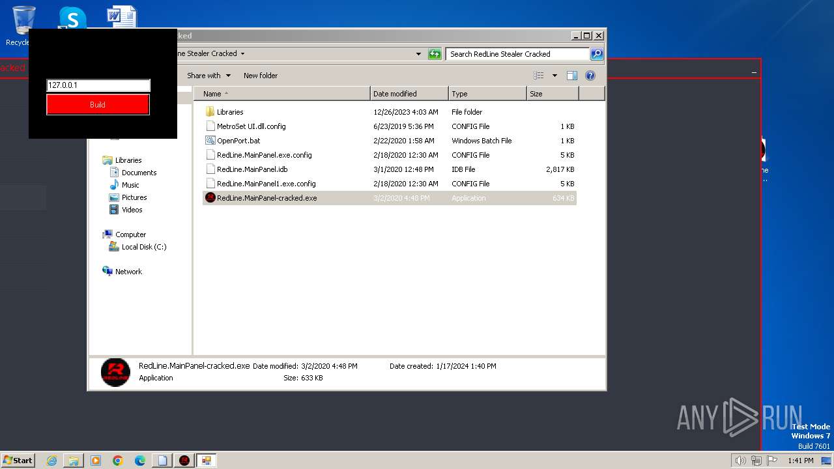
Task: Click RedLine logo in details pane
Action: [x=115, y=372]
